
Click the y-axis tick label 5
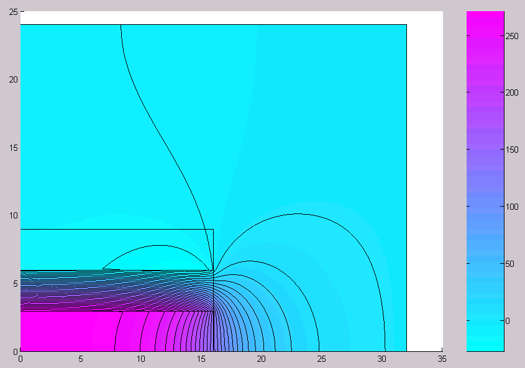16,284
